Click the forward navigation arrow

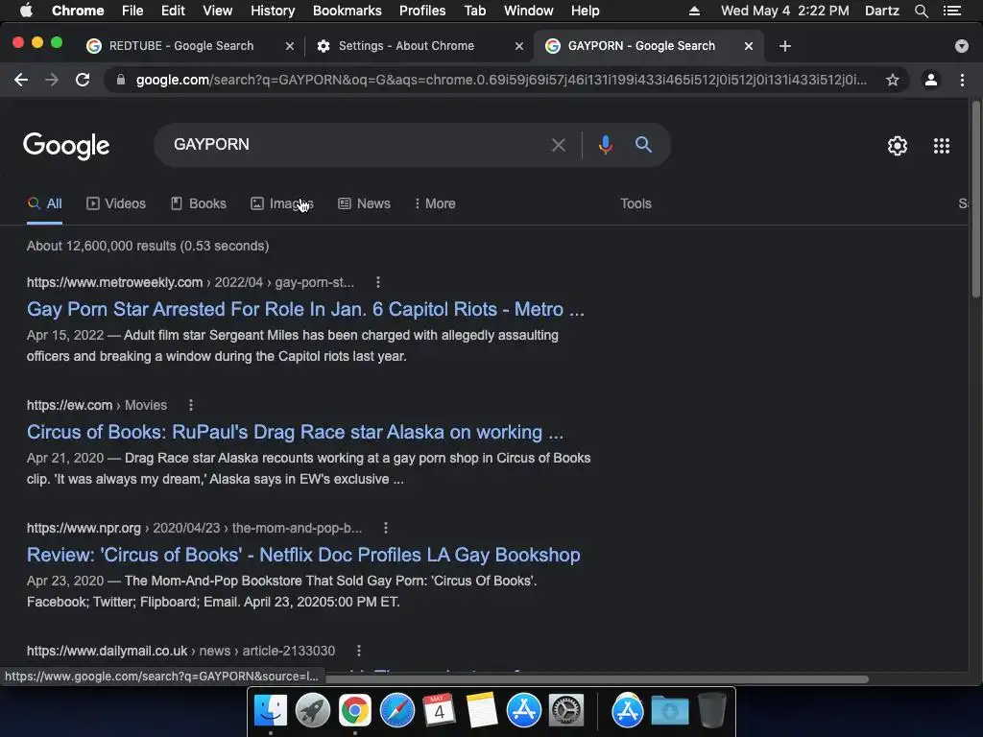click(52, 80)
